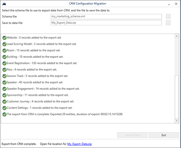The height and width of the screenshot is (148, 181).
Task: Click the Save to data file field
Action: point(106,23)
